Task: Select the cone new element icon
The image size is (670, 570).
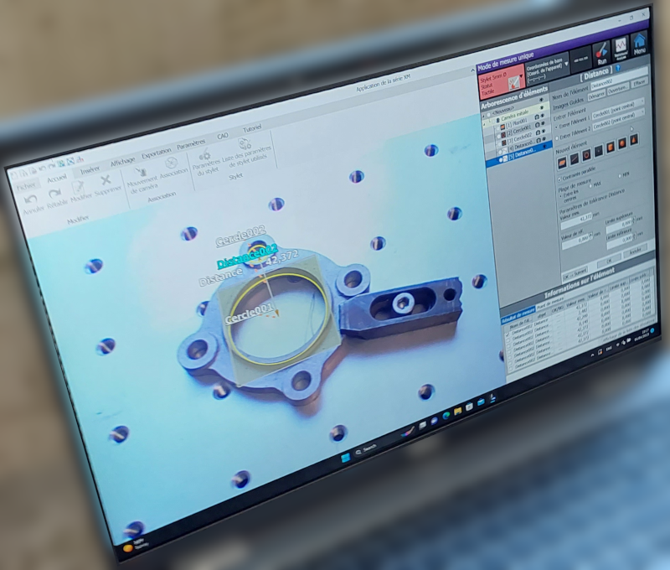Action: coord(634,139)
